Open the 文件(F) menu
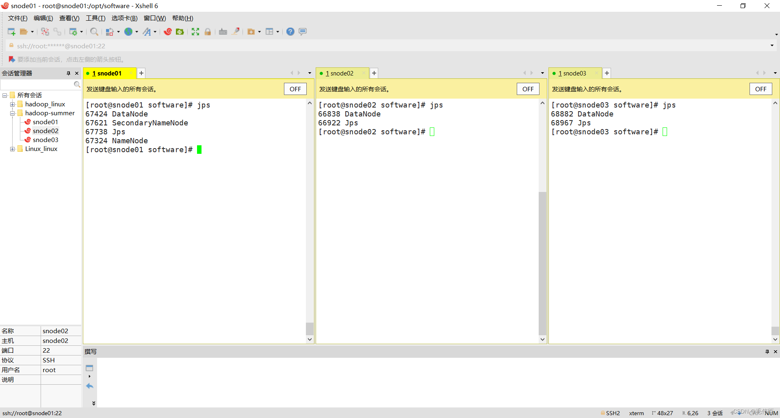 [x=18, y=18]
